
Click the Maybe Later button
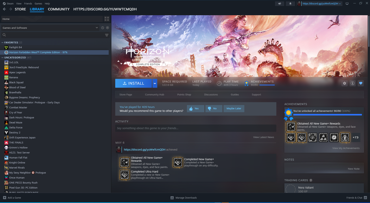234,108
